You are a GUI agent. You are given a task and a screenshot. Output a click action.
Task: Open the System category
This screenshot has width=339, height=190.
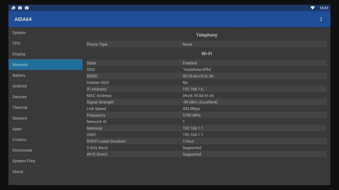click(45, 33)
